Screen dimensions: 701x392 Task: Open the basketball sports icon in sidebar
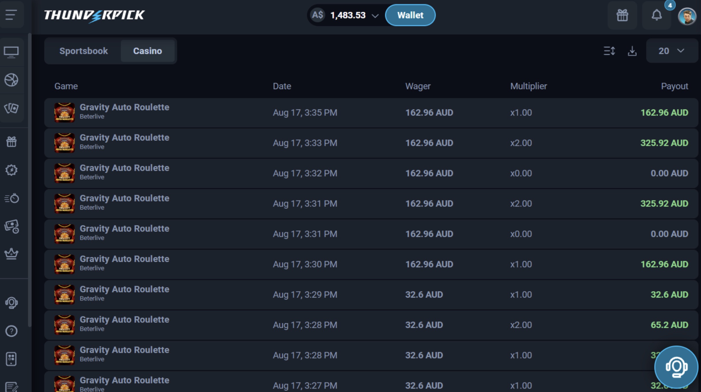tap(11, 80)
